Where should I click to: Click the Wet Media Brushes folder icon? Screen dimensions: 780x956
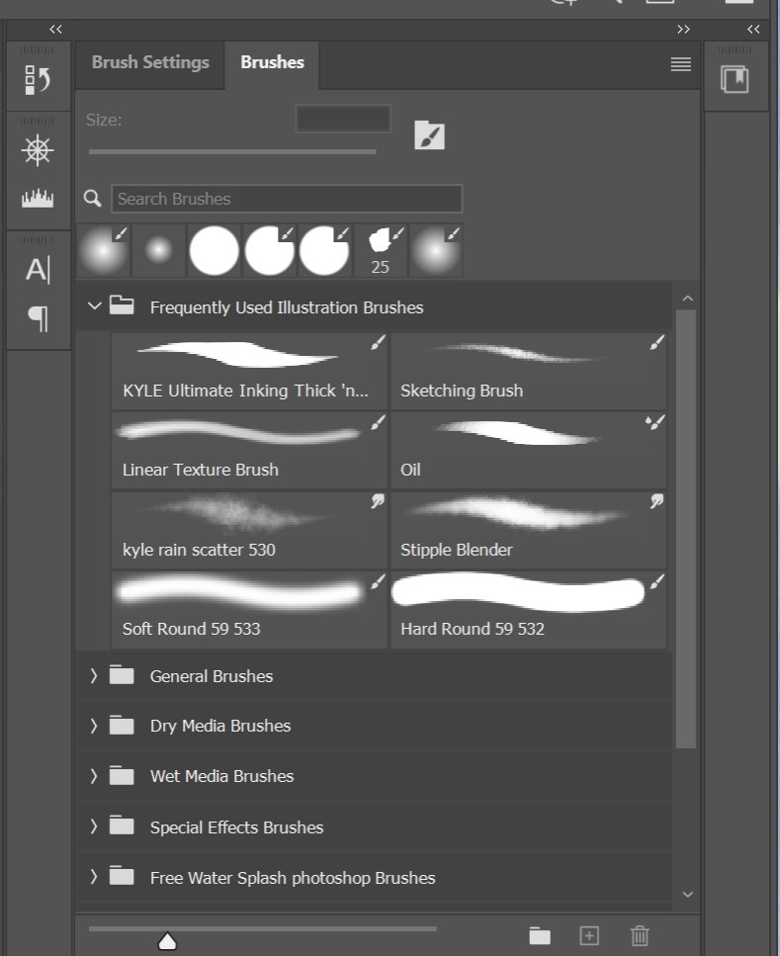coord(122,775)
